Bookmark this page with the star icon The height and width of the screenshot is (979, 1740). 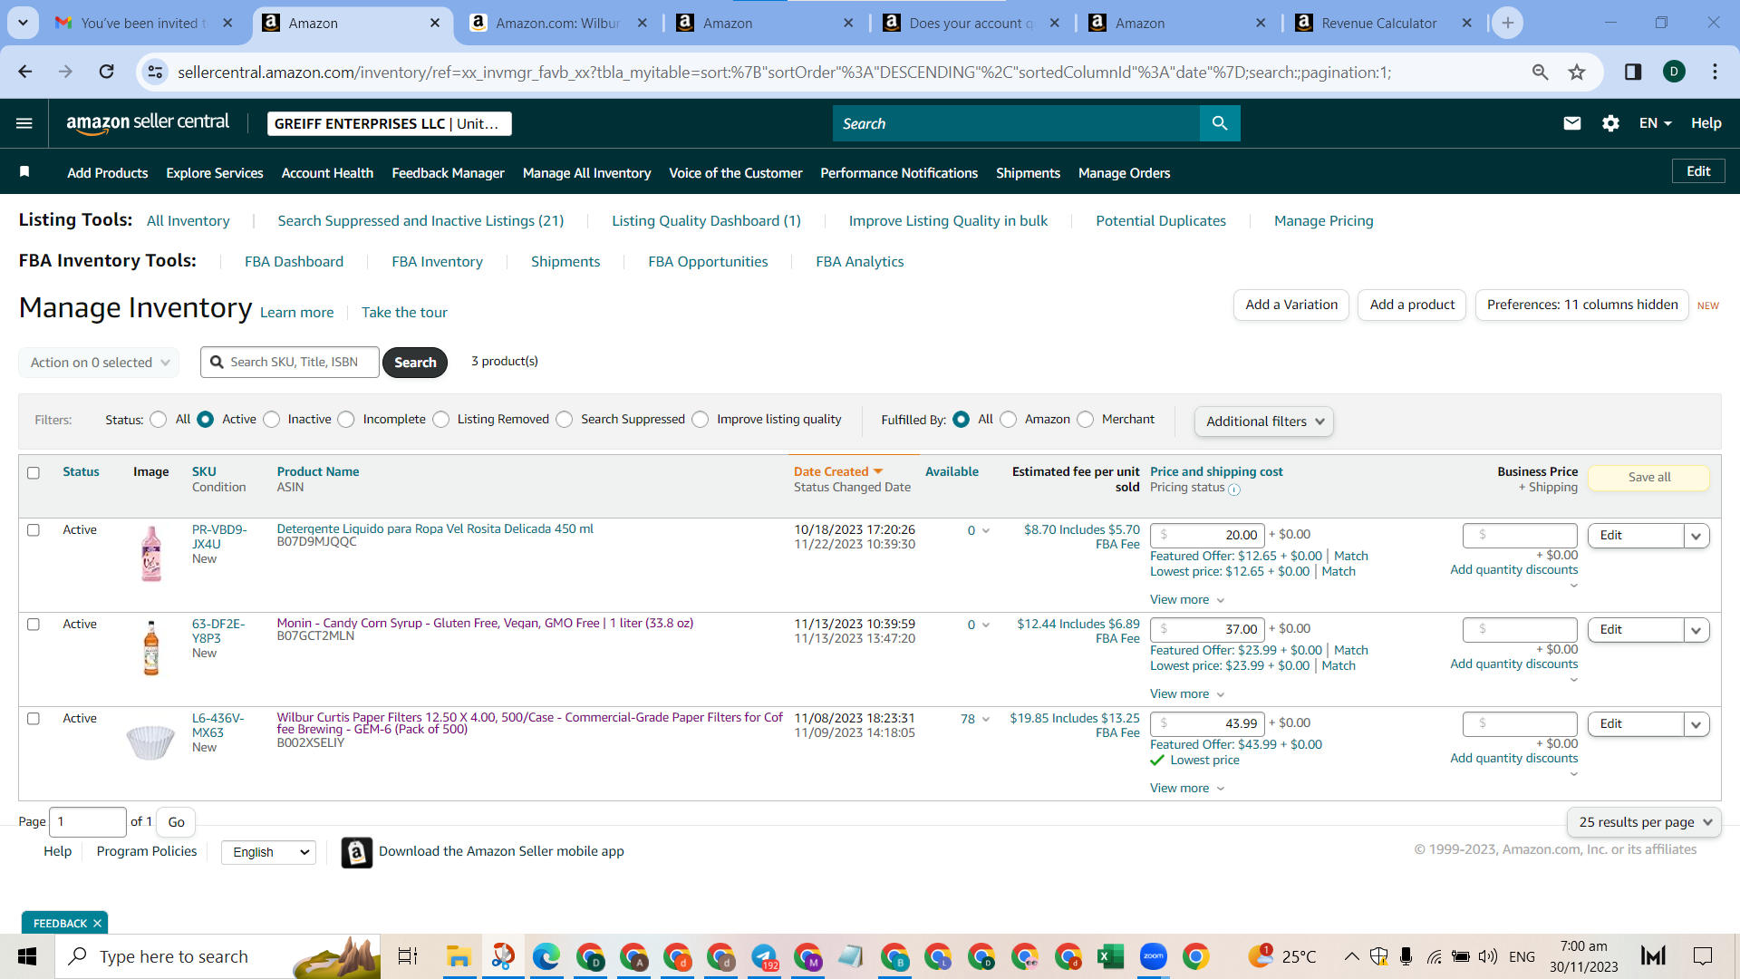(1577, 72)
